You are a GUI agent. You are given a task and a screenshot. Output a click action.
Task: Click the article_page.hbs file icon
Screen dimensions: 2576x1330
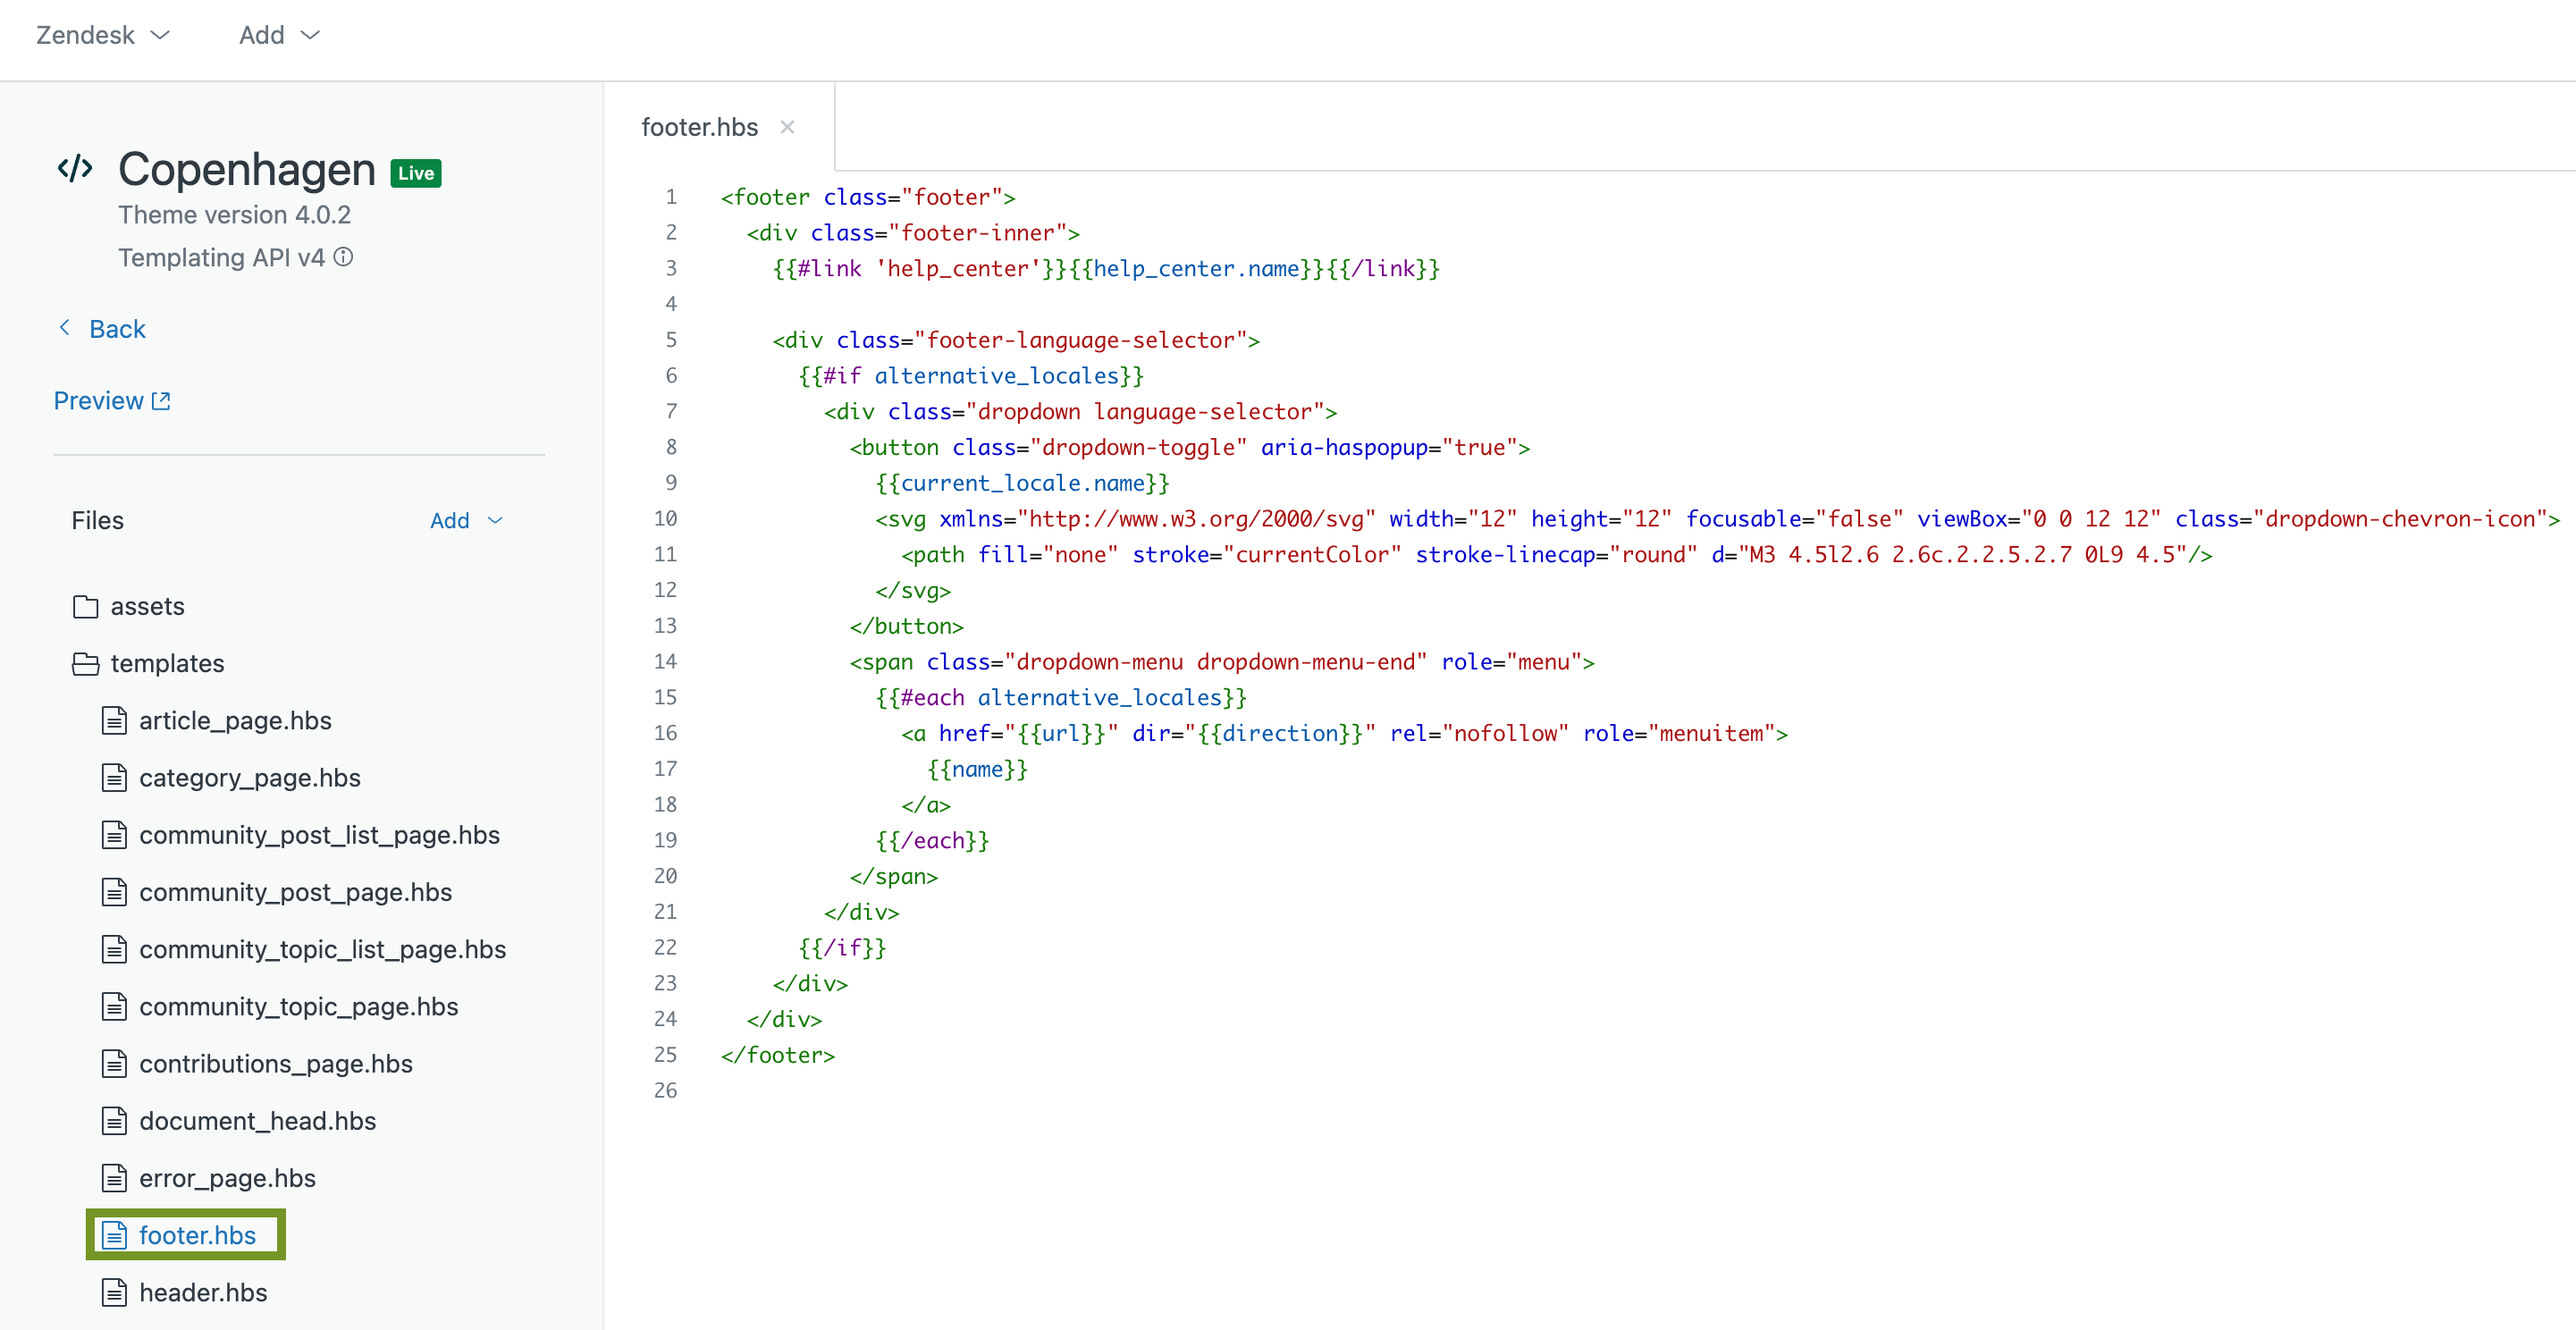point(115,721)
